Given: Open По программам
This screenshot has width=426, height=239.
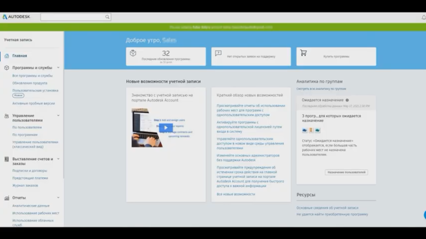Looking at the screenshot, I should pos(25,135).
